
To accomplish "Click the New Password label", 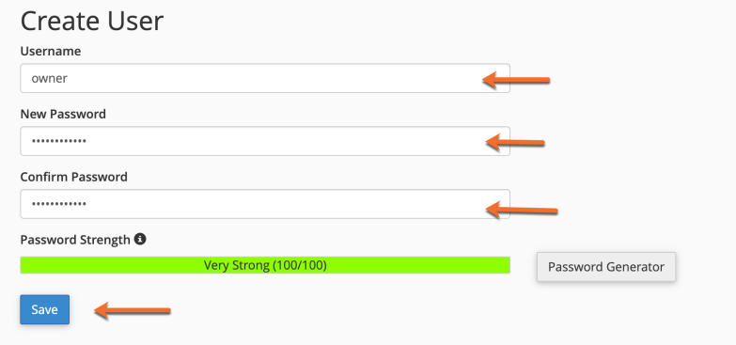I will point(63,114).
